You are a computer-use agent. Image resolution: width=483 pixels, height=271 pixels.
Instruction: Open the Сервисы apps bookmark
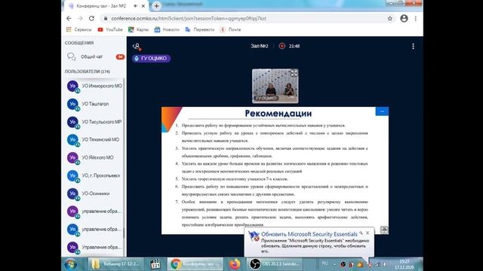78,29
